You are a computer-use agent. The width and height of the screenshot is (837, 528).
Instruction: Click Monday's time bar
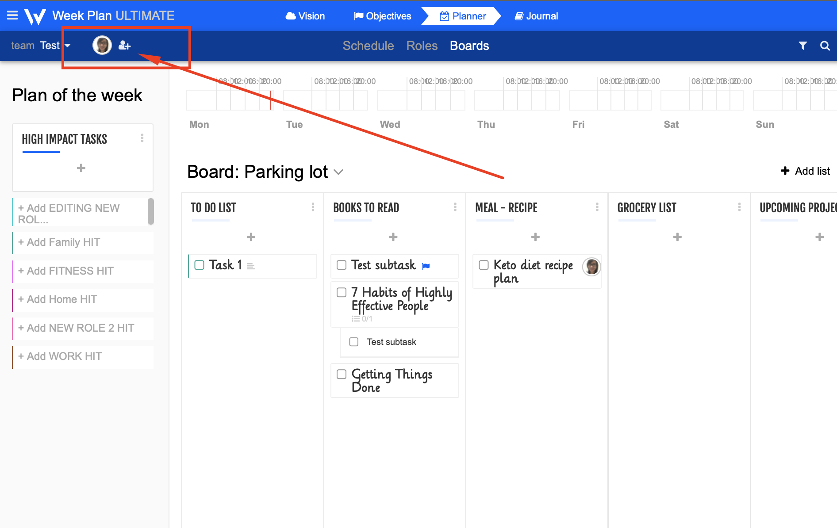[x=230, y=100]
